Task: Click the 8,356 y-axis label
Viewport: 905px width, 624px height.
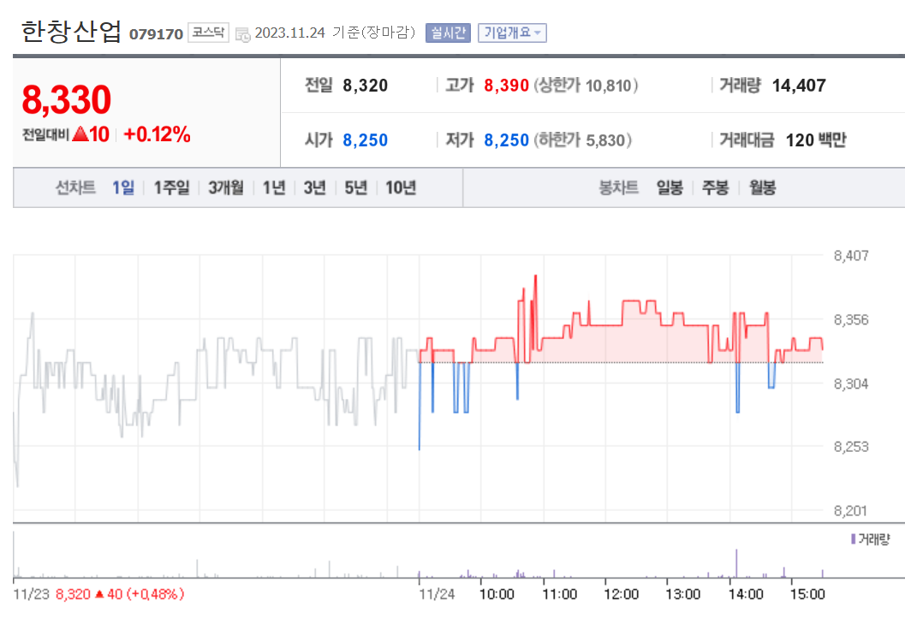Action: click(x=851, y=320)
